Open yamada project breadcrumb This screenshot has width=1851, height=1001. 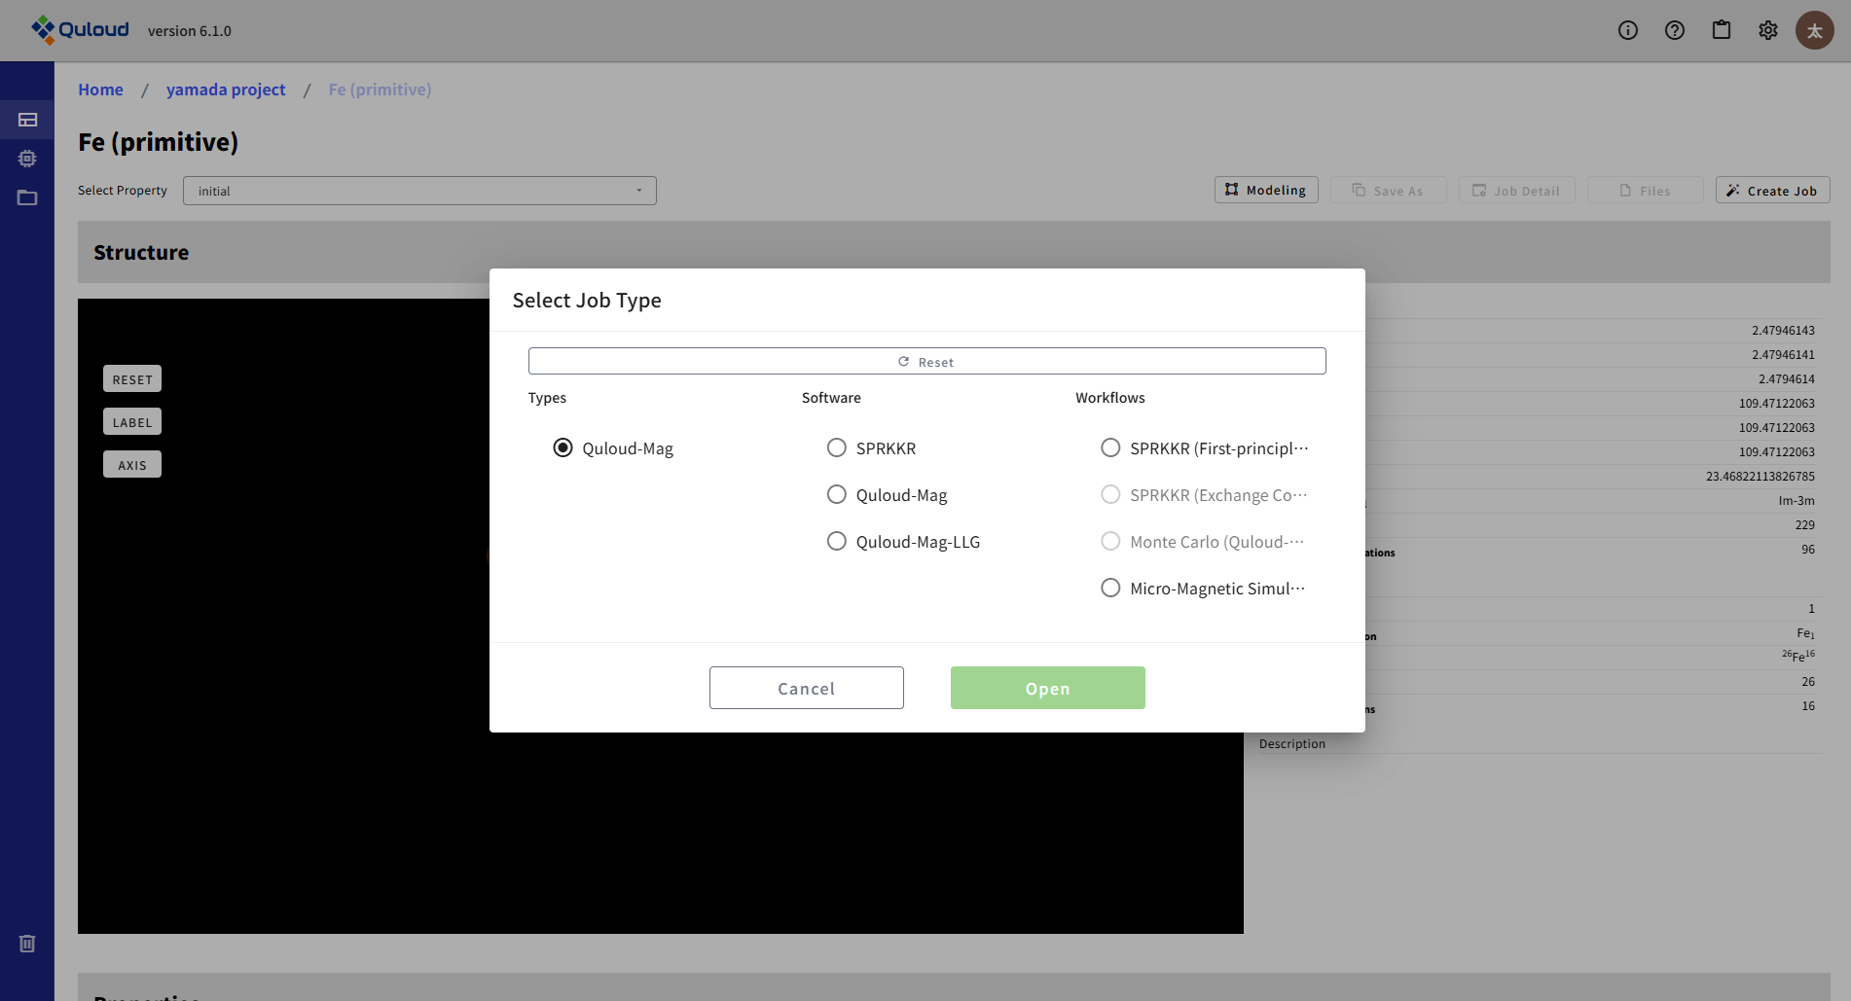(x=226, y=89)
